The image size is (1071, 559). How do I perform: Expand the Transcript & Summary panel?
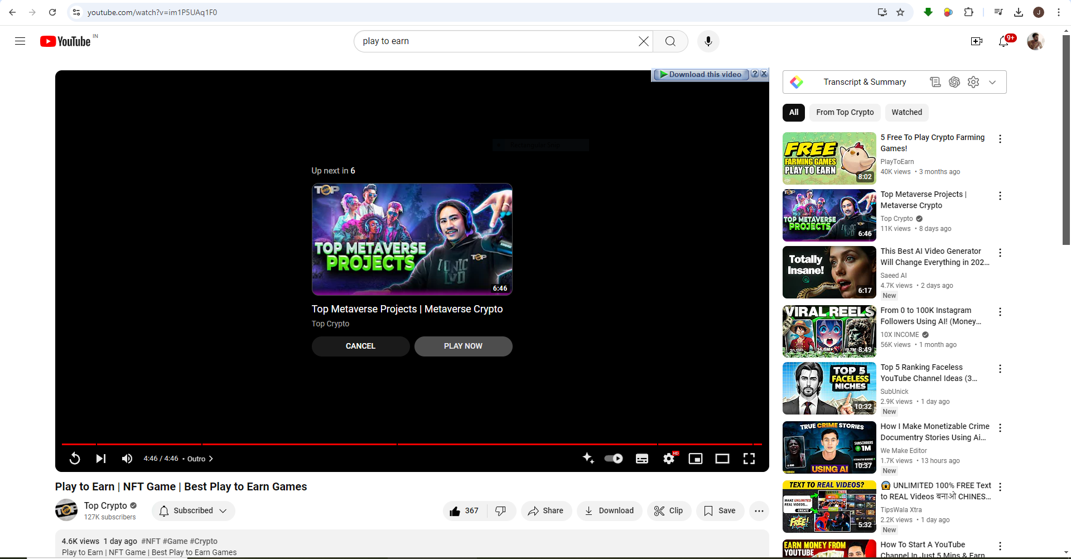pyautogui.click(x=992, y=83)
